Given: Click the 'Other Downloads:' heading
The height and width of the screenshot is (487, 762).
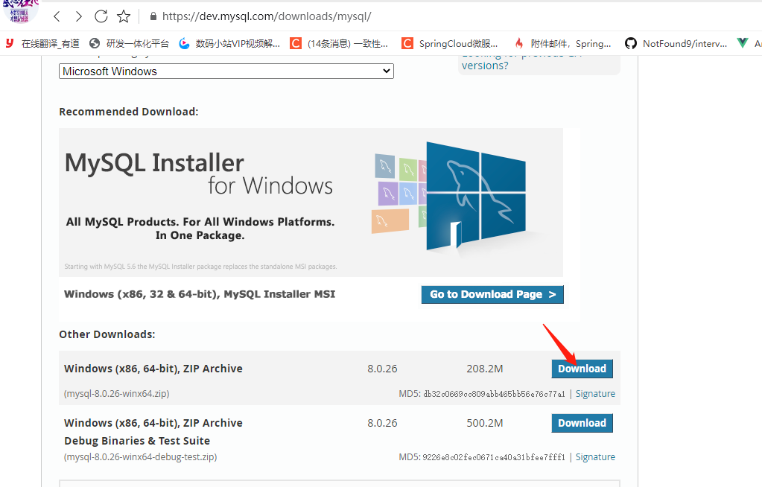Looking at the screenshot, I should (x=107, y=334).
